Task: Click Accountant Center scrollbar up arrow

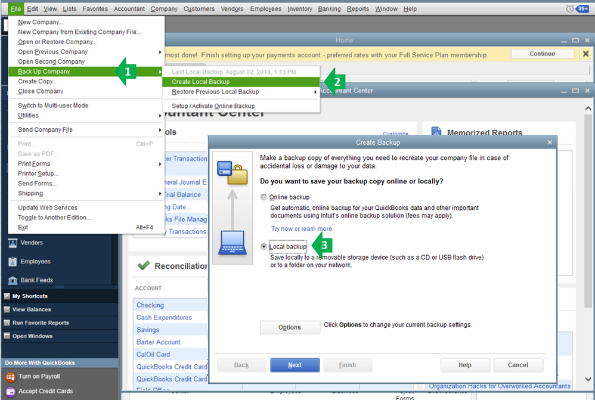Action: coord(588,108)
